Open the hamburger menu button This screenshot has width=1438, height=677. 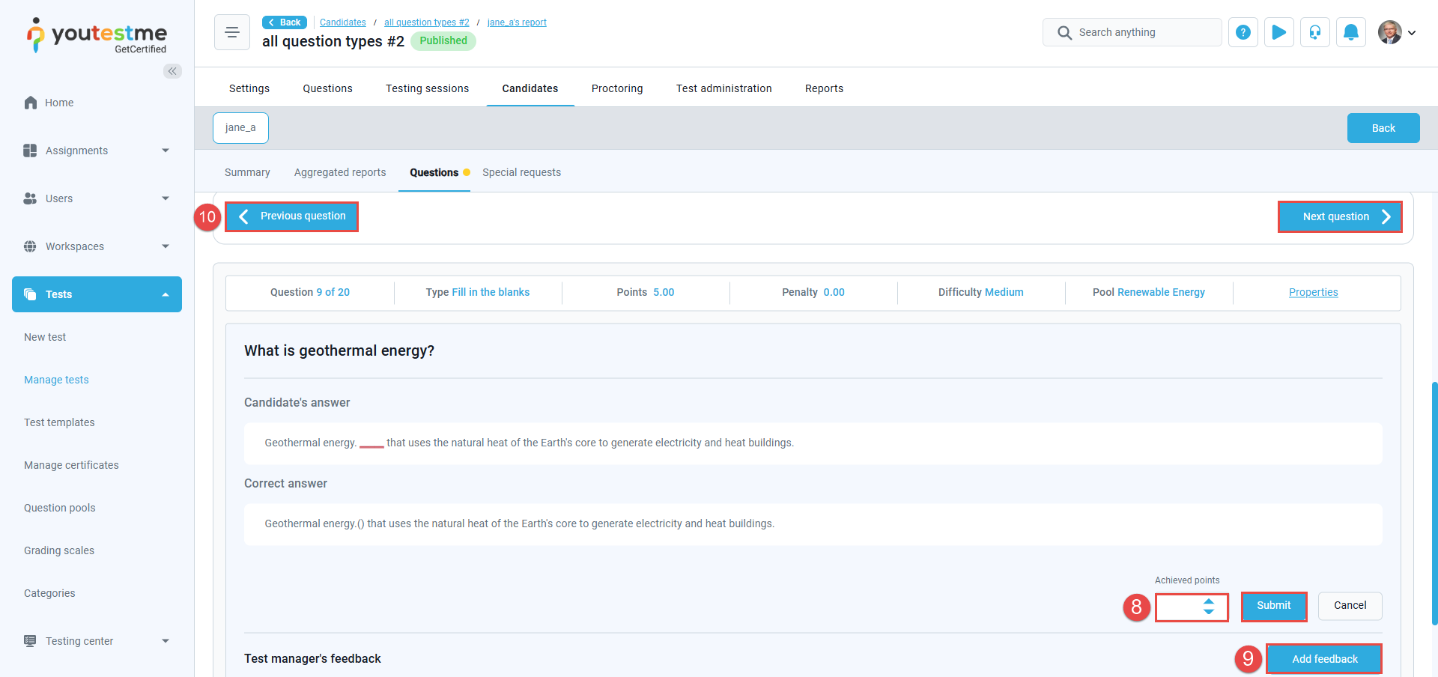pos(232,32)
